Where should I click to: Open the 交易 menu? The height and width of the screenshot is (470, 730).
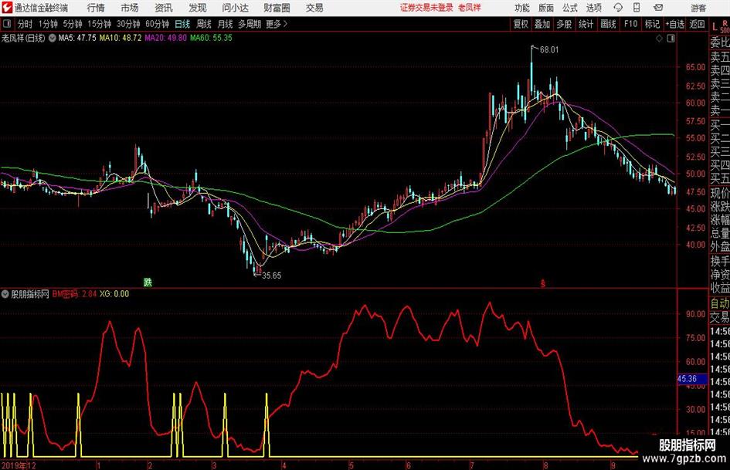(x=314, y=8)
